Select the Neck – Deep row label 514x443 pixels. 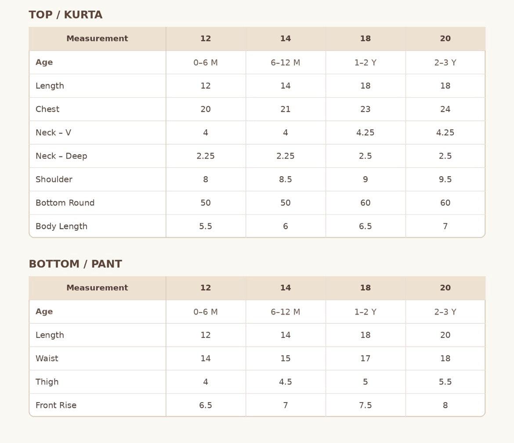point(62,156)
